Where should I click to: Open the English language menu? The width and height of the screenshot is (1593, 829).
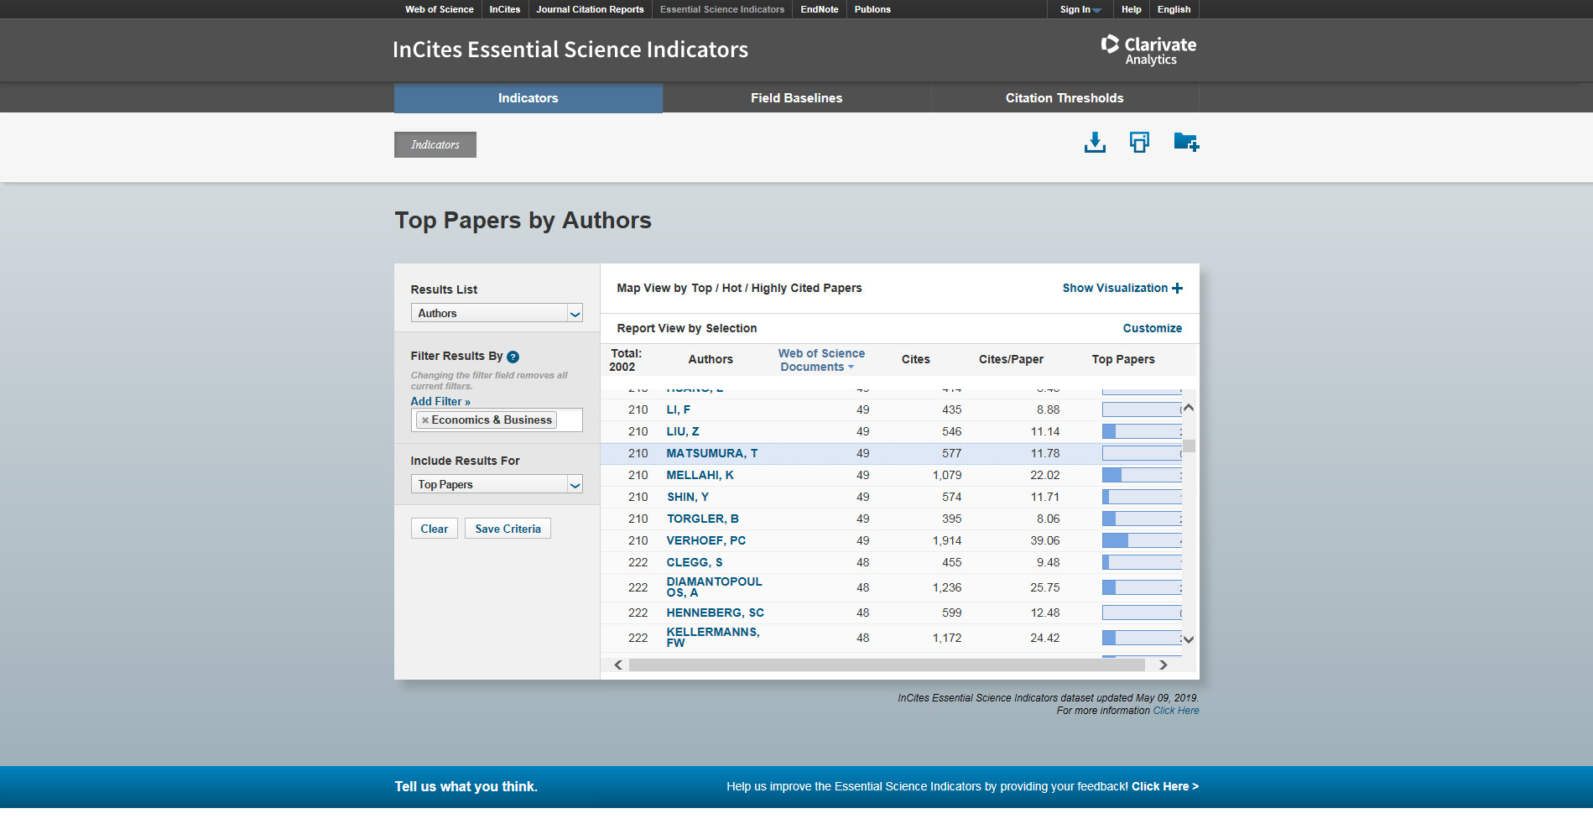click(1174, 9)
